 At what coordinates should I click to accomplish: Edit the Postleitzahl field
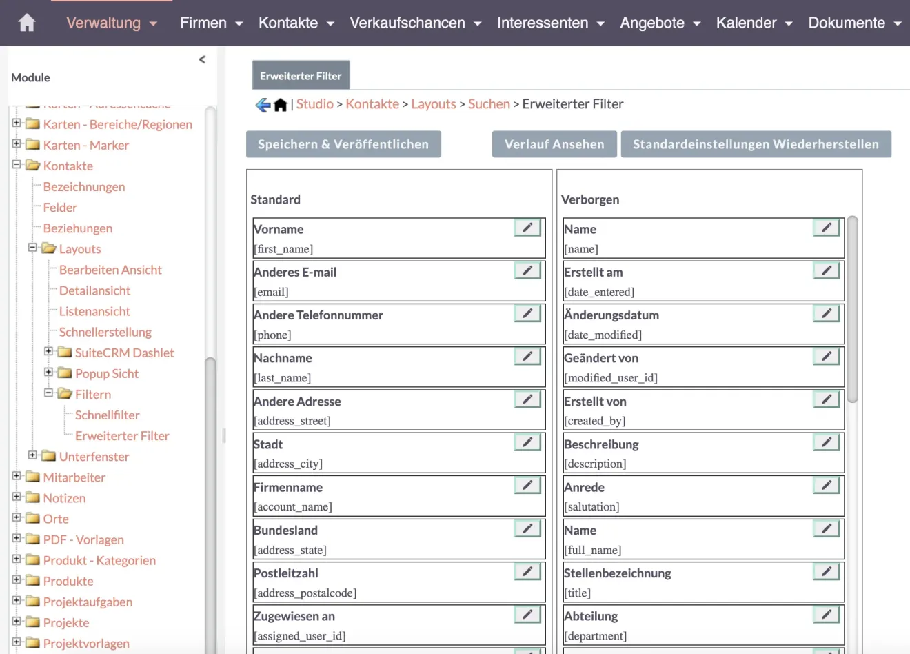coord(527,571)
